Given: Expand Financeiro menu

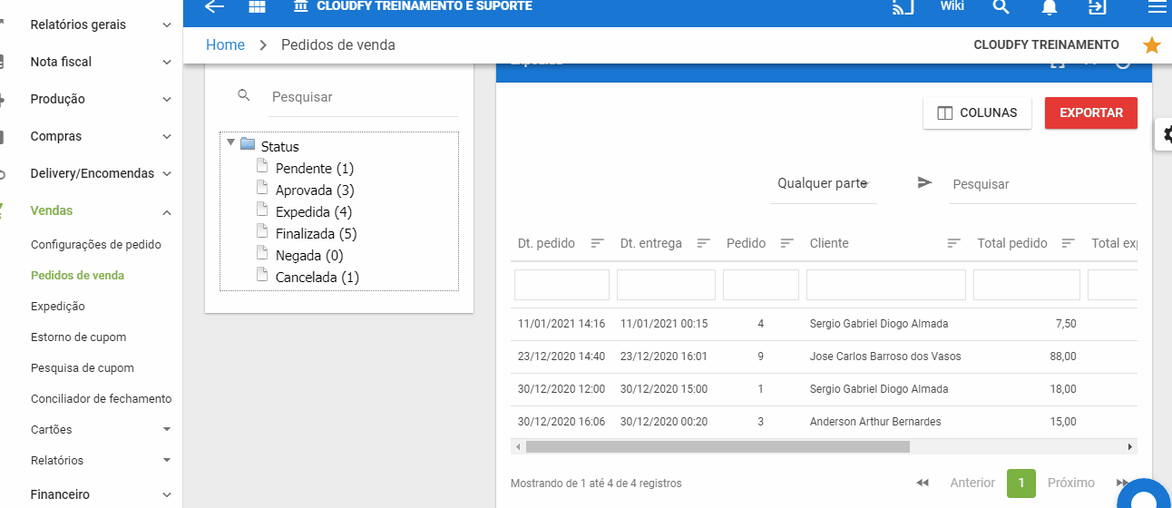Looking at the screenshot, I should 167,495.
